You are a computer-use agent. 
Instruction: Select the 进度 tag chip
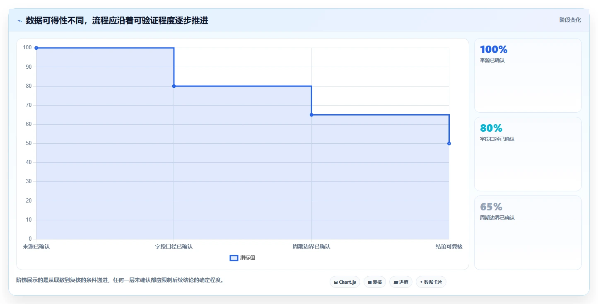(x=401, y=282)
